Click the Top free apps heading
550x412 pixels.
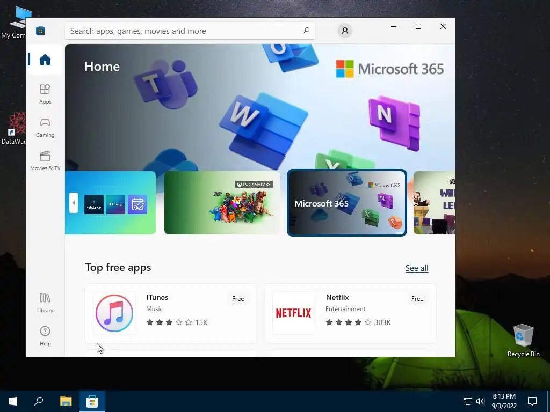click(118, 267)
